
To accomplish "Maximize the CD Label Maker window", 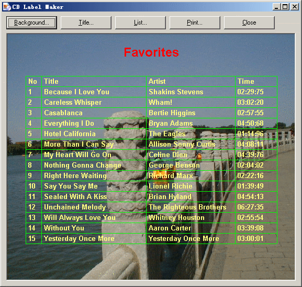I will [x=285, y=7].
